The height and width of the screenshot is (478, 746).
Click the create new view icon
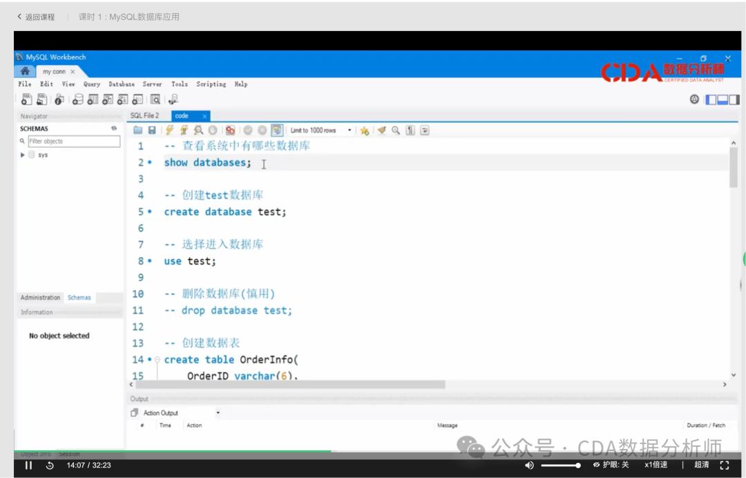coord(108,99)
